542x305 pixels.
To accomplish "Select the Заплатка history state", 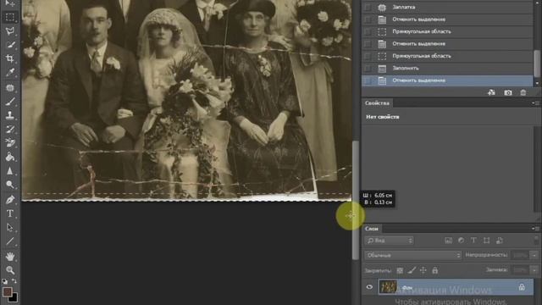I will [x=447, y=7].
